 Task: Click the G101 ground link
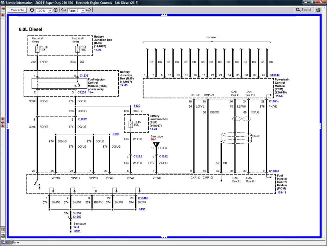(x=76, y=231)
